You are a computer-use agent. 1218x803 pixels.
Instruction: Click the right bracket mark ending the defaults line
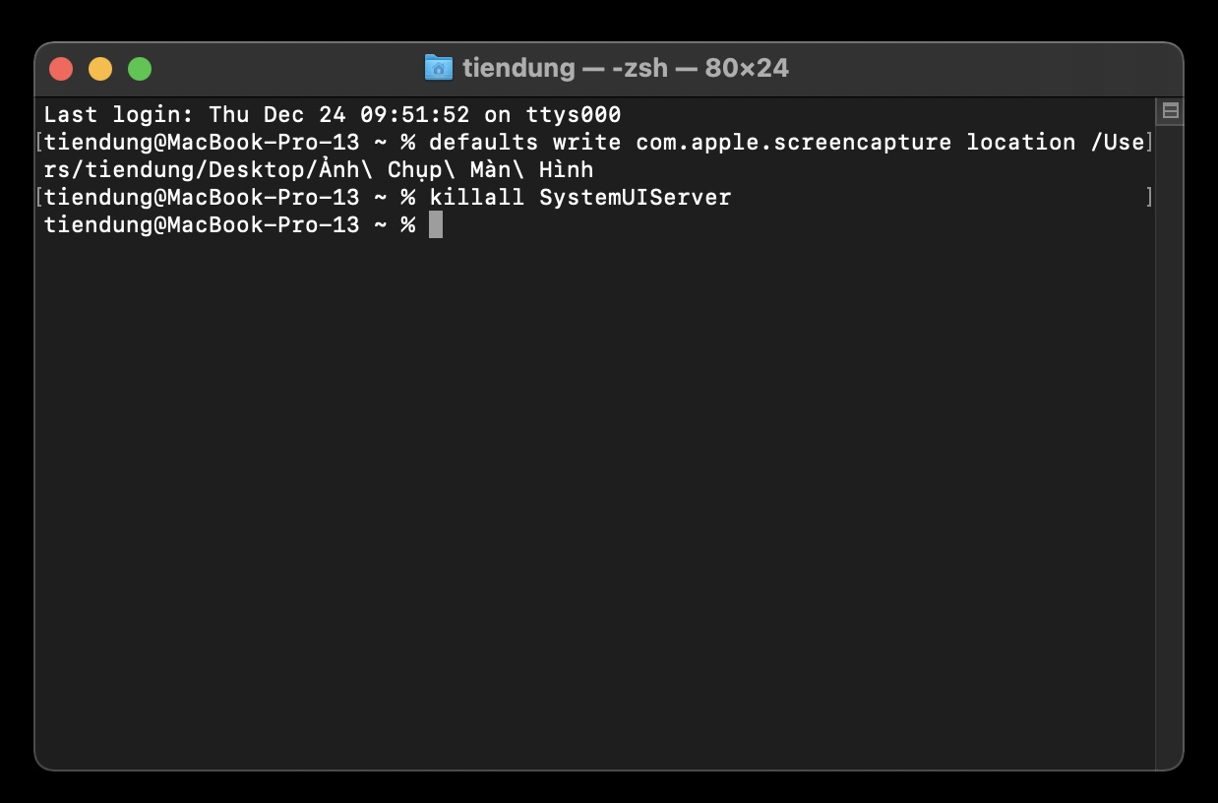pyautogui.click(x=1149, y=142)
